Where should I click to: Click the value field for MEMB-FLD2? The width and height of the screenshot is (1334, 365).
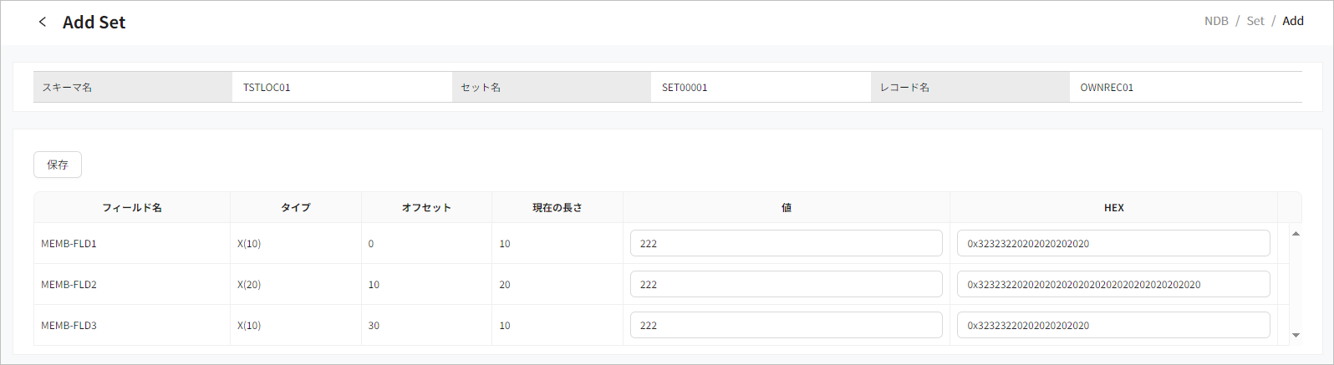[x=786, y=285]
